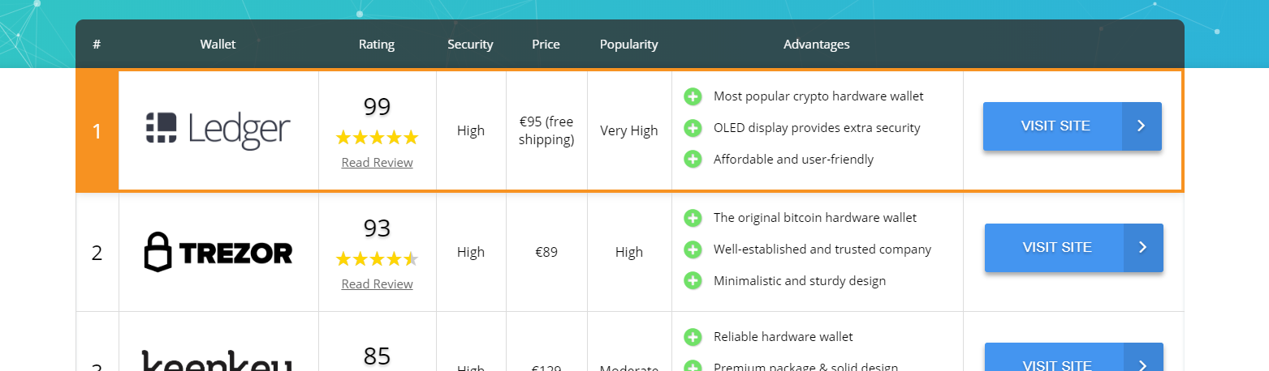
Task: Click the KeepKey wallet logo
Action: click(x=217, y=361)
